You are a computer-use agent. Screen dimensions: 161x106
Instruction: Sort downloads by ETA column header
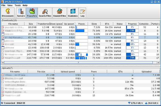(x=107, y=24)
